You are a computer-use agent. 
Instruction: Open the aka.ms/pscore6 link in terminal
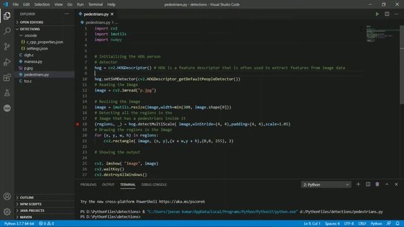point(182,202)
